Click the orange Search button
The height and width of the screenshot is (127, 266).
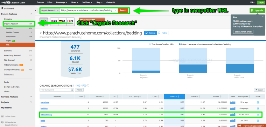pyautogui.click(x=123, y=11)
